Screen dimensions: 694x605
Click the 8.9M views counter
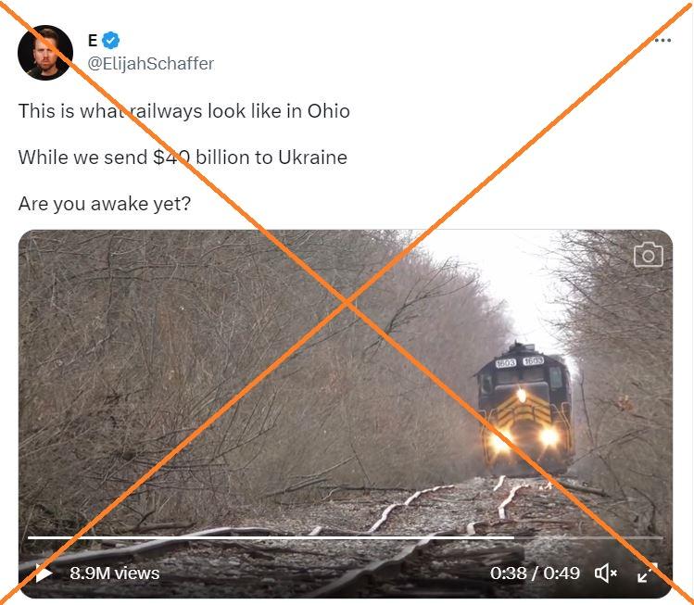pos(115,573)
